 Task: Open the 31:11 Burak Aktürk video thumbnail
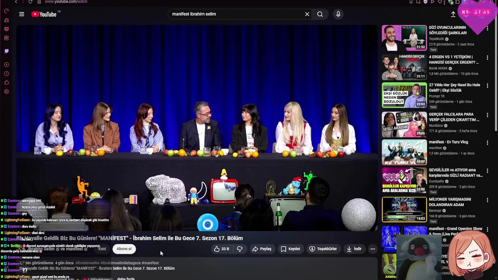(404, 67)
